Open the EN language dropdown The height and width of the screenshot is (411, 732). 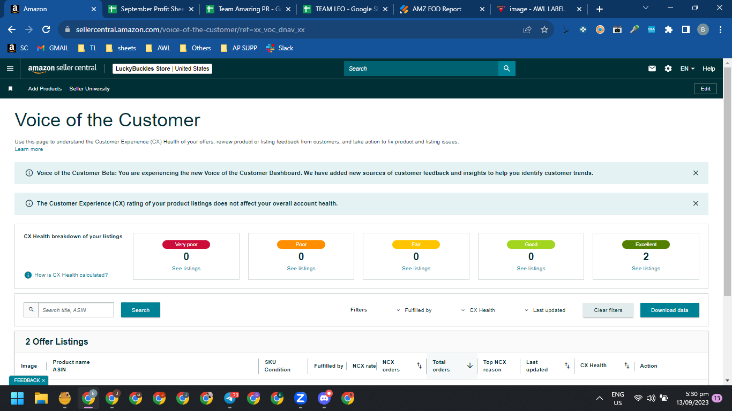pyautogui.click(x=688, y=68)
